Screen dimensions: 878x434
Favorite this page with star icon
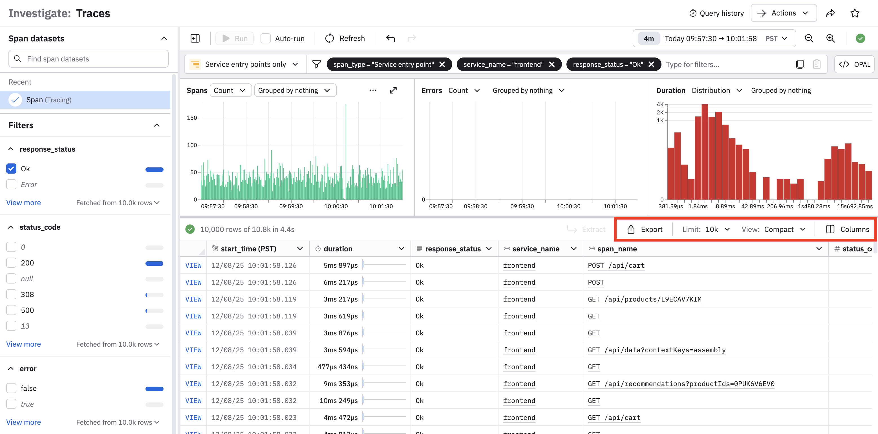(x=855, y=13)
